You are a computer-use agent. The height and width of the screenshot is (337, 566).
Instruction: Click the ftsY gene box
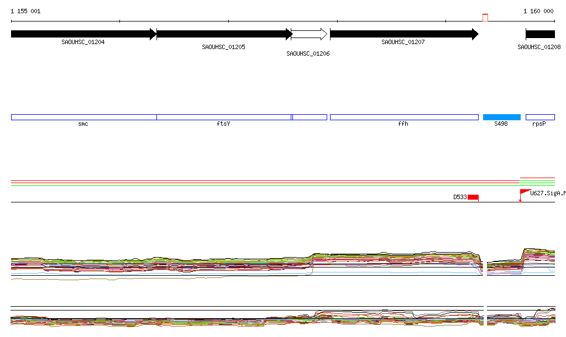point(224,117)
